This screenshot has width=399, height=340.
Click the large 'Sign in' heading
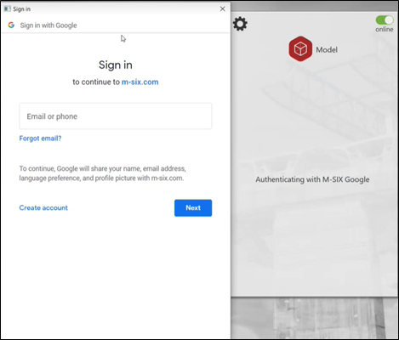[116, 65]
